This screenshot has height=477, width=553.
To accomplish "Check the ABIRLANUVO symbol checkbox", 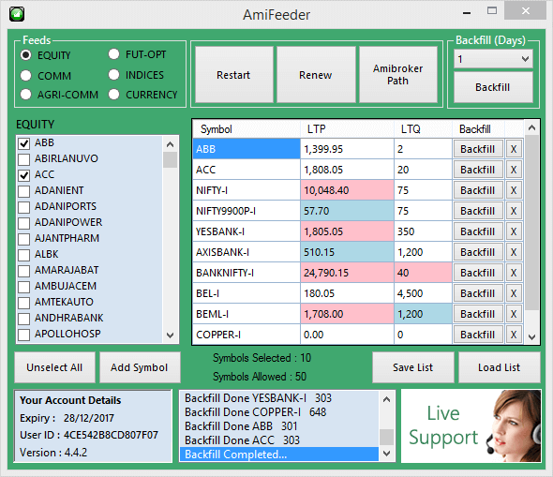I will coord(23,159).
